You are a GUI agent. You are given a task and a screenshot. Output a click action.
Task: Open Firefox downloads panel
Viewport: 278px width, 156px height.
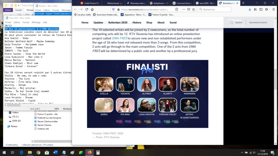point(250,9)
